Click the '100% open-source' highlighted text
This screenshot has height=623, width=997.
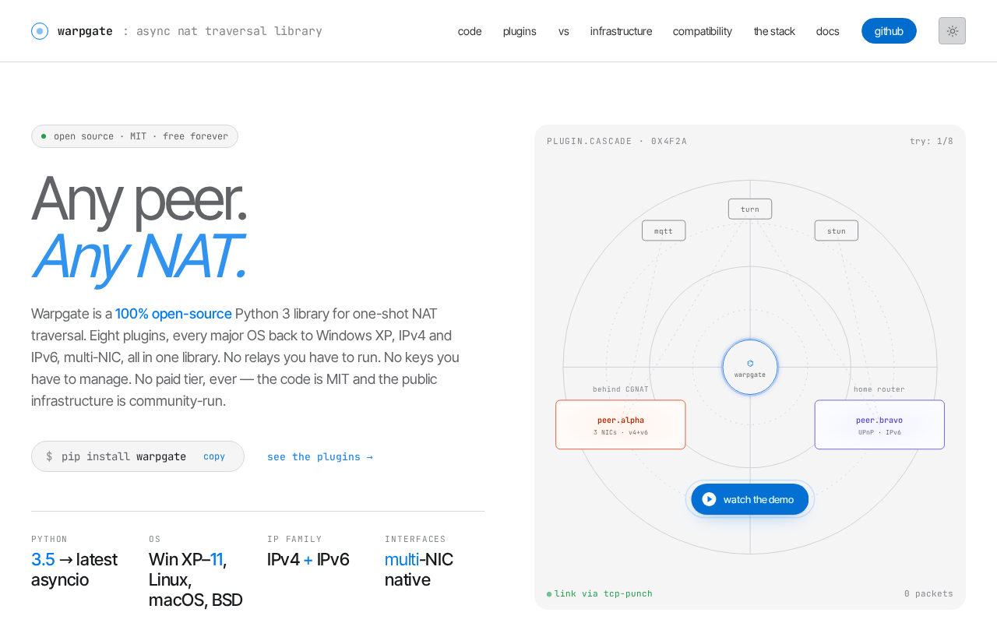174,314
